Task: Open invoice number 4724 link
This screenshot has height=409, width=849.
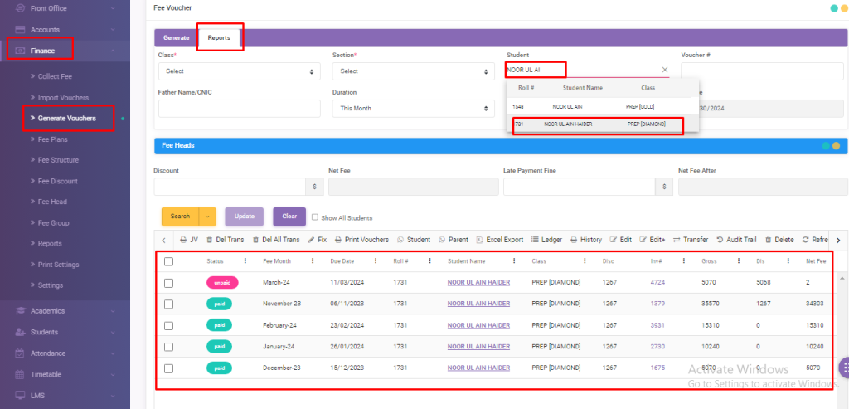Action: coord(657,283)
